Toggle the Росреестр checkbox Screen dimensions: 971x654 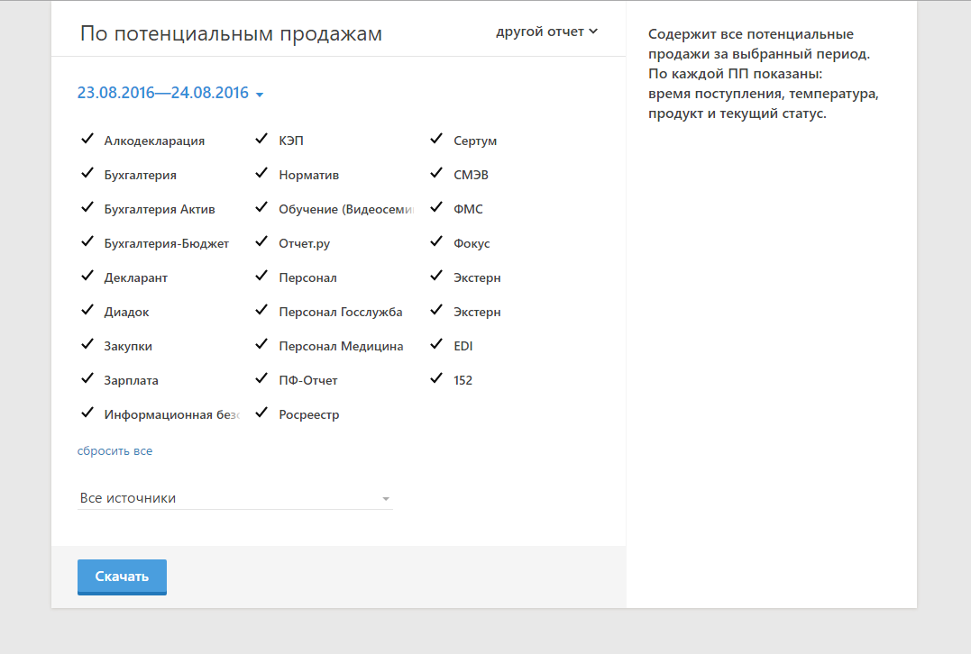click(x=262, y=413)
